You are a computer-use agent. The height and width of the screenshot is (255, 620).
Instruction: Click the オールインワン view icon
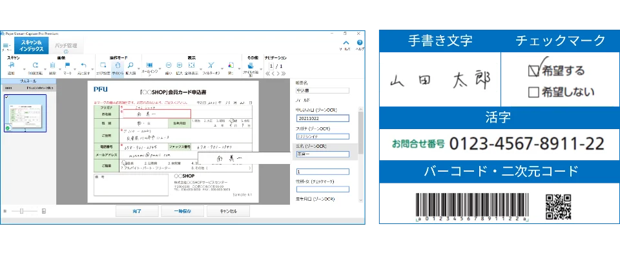150,65
